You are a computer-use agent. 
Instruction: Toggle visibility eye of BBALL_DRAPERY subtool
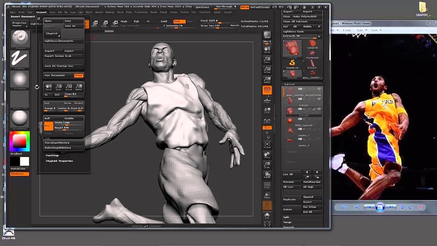pyautogui.click(x=319, y=89)
